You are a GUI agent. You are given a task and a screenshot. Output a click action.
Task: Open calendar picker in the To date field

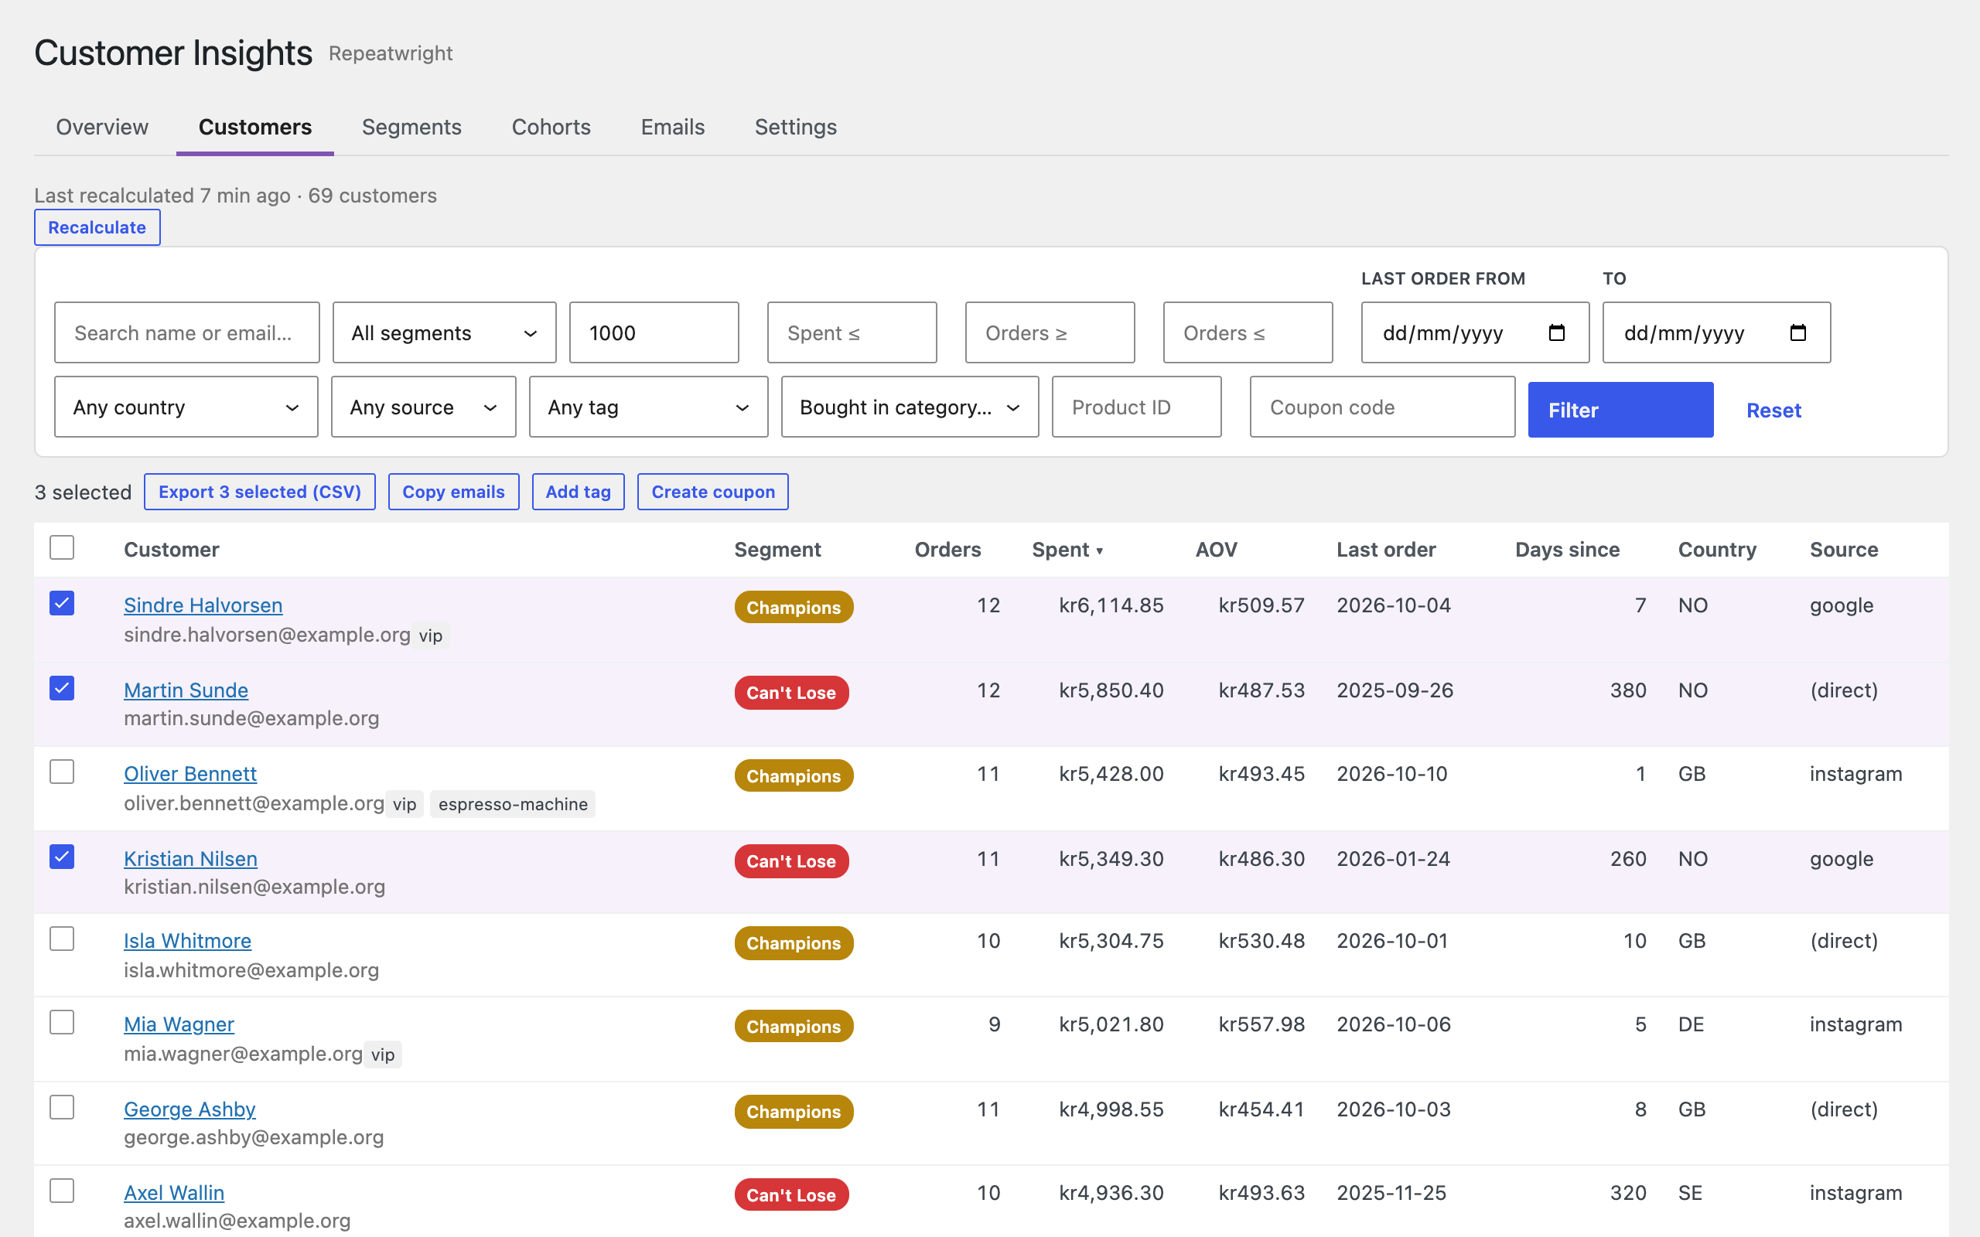1797,333
